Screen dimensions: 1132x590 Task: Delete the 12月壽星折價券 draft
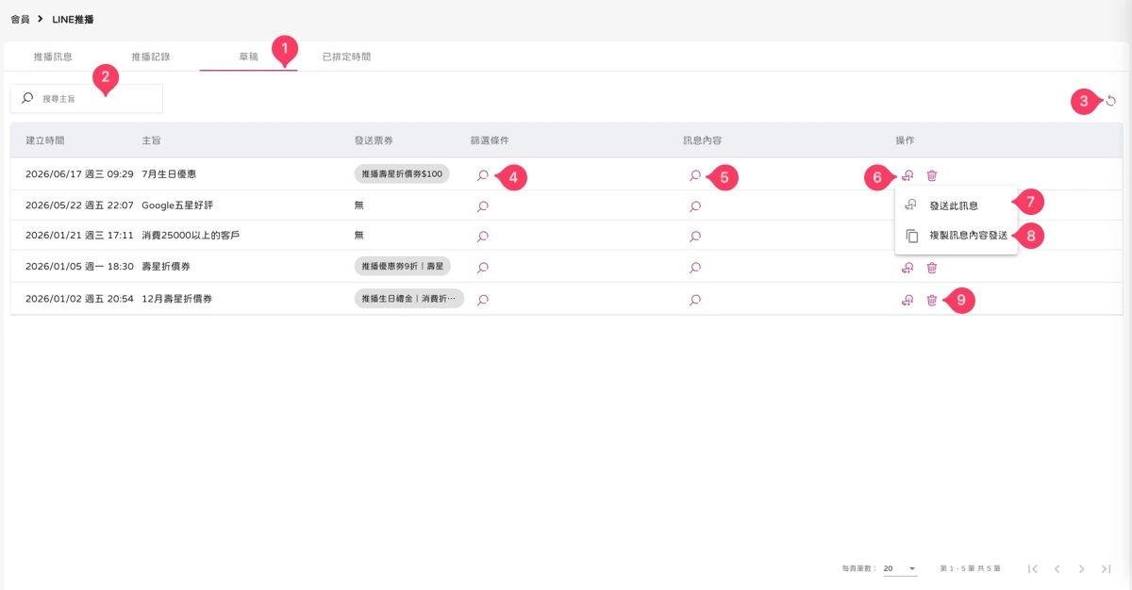(932, 300)
